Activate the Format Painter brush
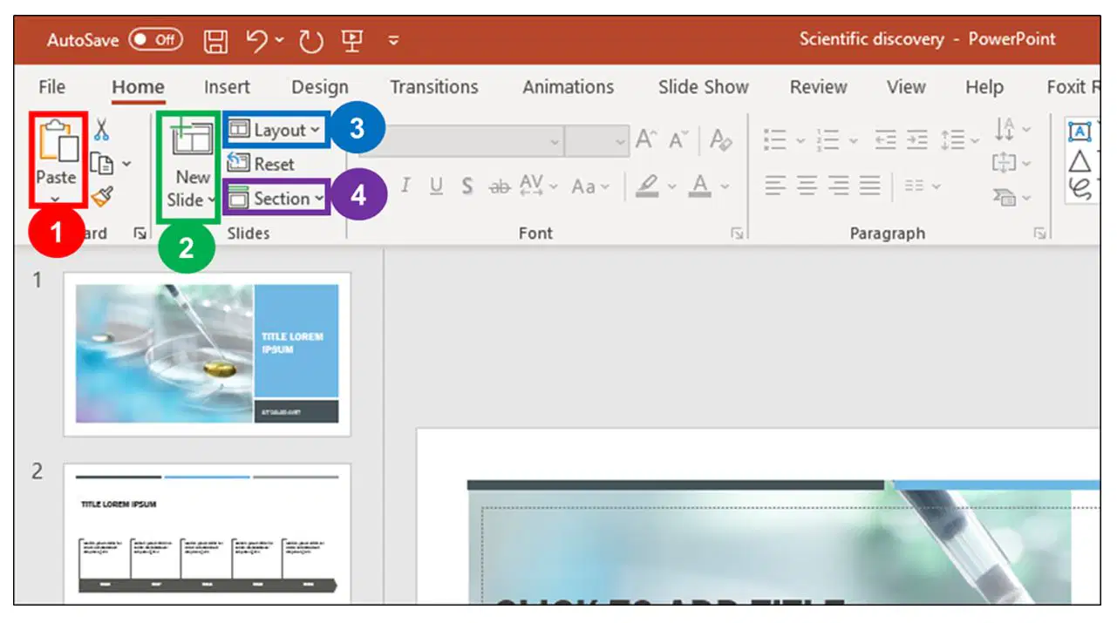 point(102,198)
